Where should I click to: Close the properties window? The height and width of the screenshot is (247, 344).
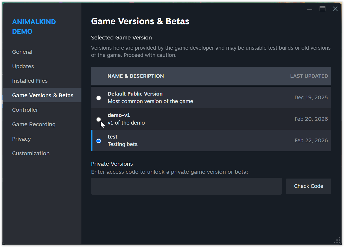coord(335,9)
